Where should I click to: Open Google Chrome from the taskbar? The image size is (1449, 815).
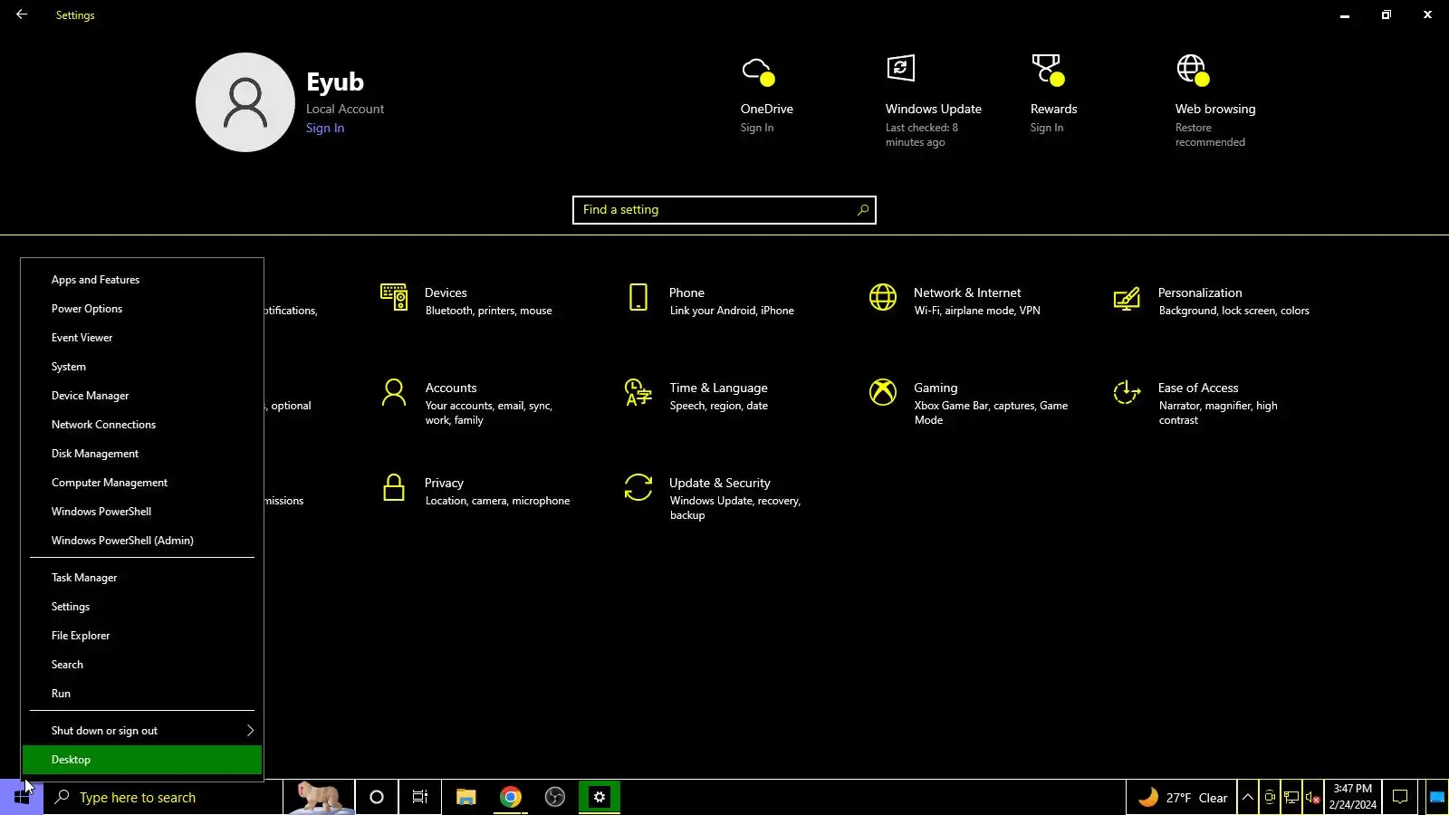511,797
